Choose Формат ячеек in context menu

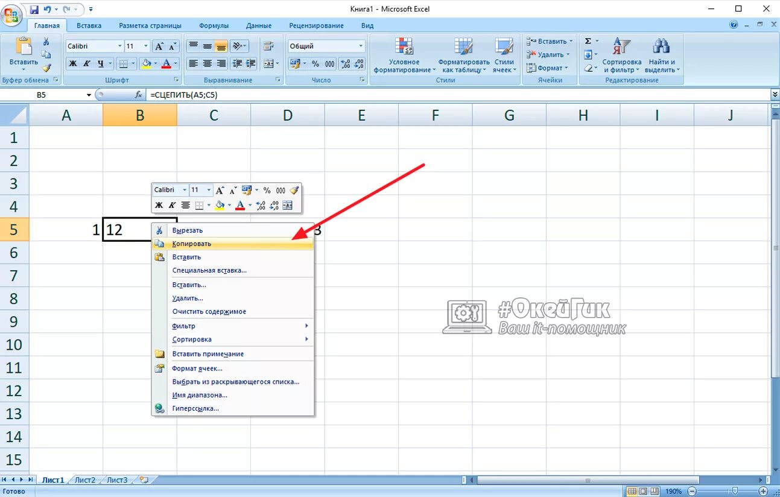pos(233,368)
